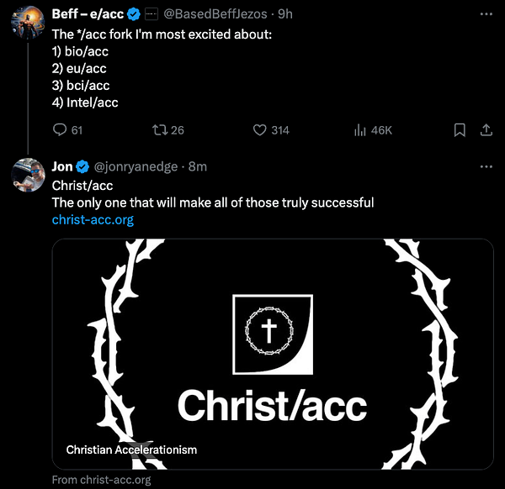This screenshot has width=505, height=489.
Task: Open the Beff – e/acc display name
Action: tap(88, 14)
